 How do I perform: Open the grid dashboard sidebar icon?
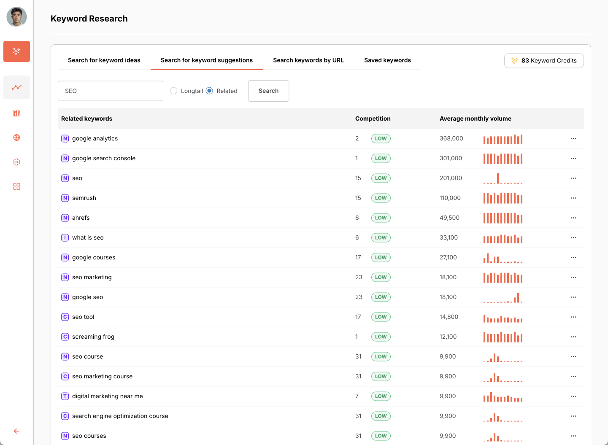[16, 186]
